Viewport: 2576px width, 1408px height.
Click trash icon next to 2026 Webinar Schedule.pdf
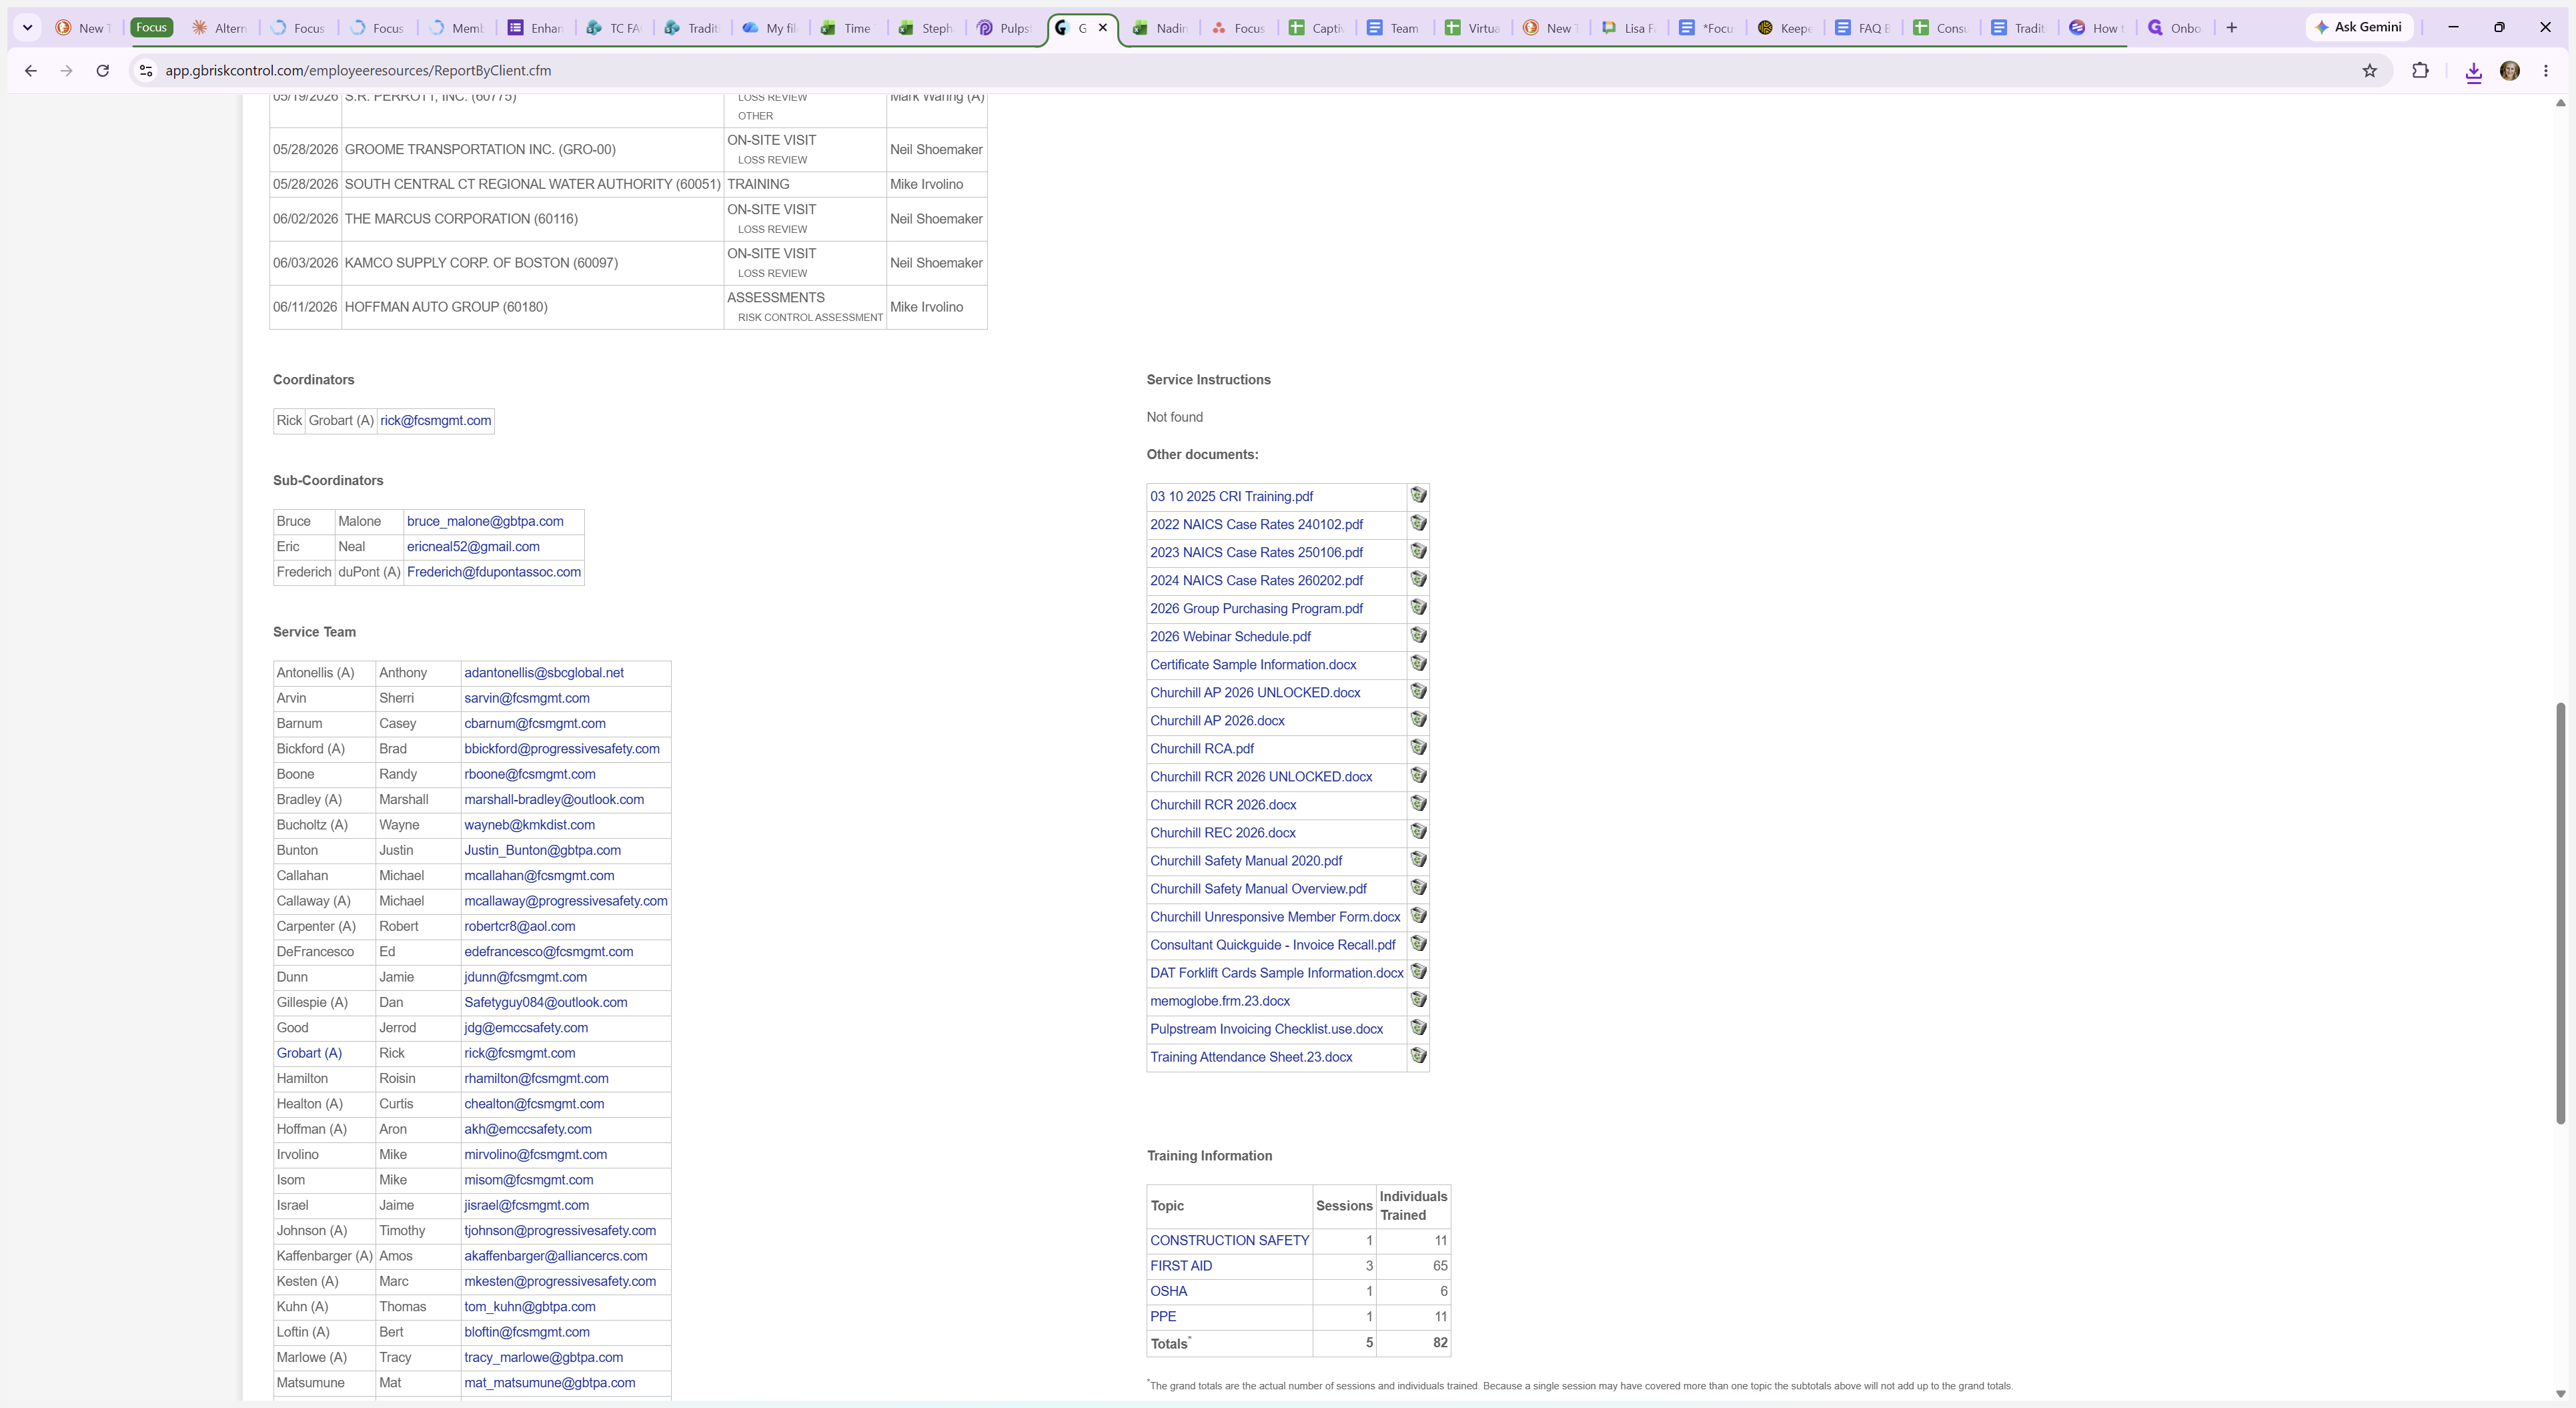[1418, 635]
